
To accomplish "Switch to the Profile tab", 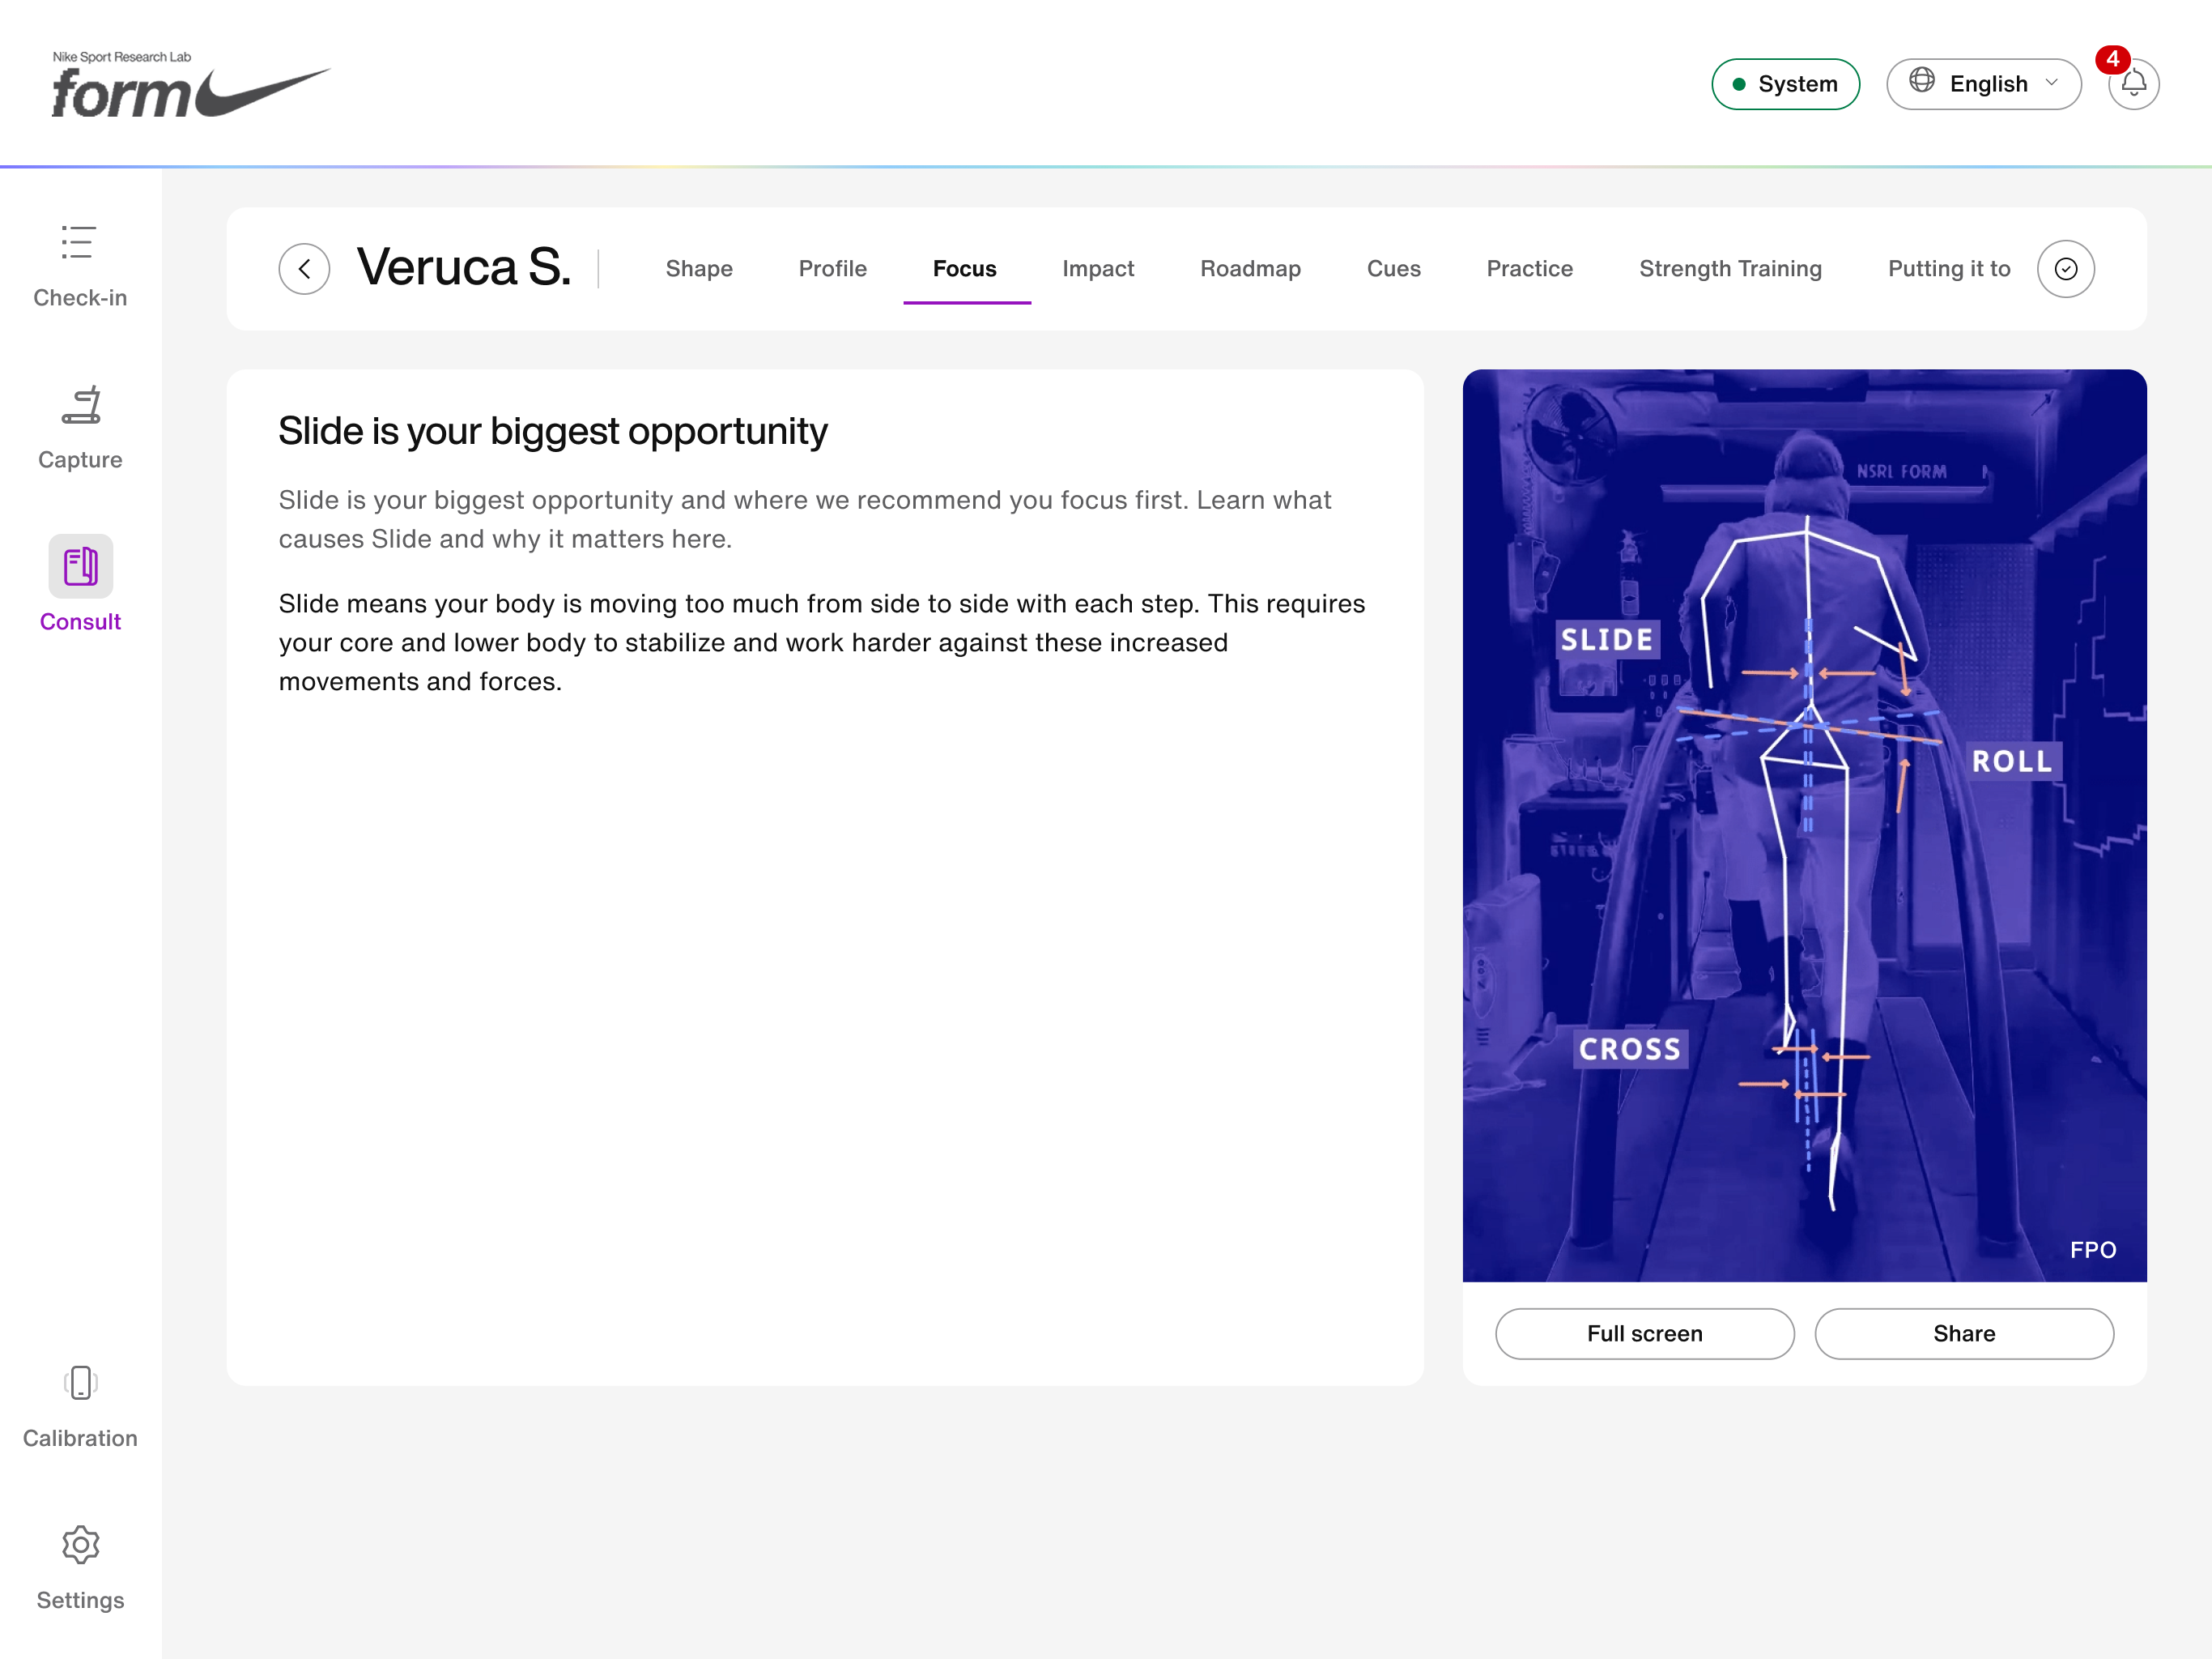I will click(x=832, y=268).
